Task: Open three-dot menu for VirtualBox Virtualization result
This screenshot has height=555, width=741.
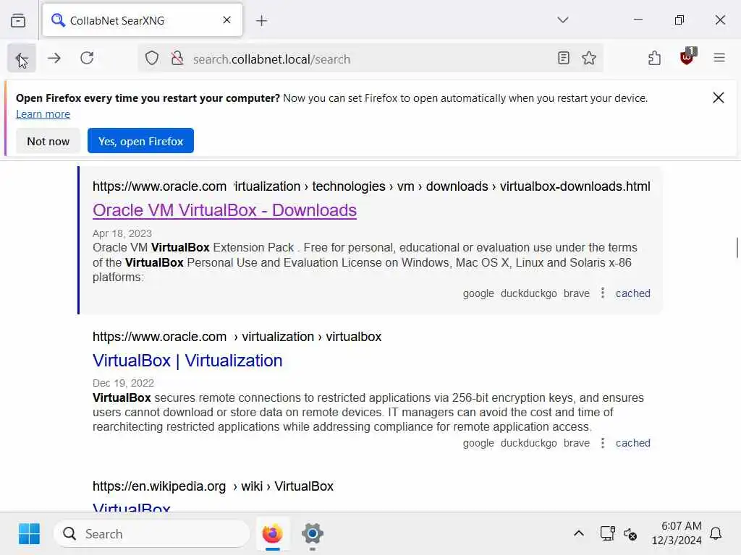Action: click(x=603, y=443)
